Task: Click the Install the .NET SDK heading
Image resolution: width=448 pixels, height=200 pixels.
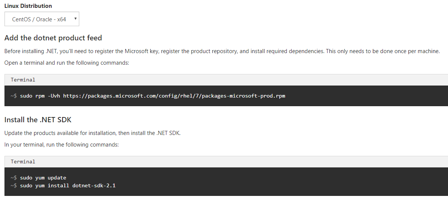Action: click(38, 120)
